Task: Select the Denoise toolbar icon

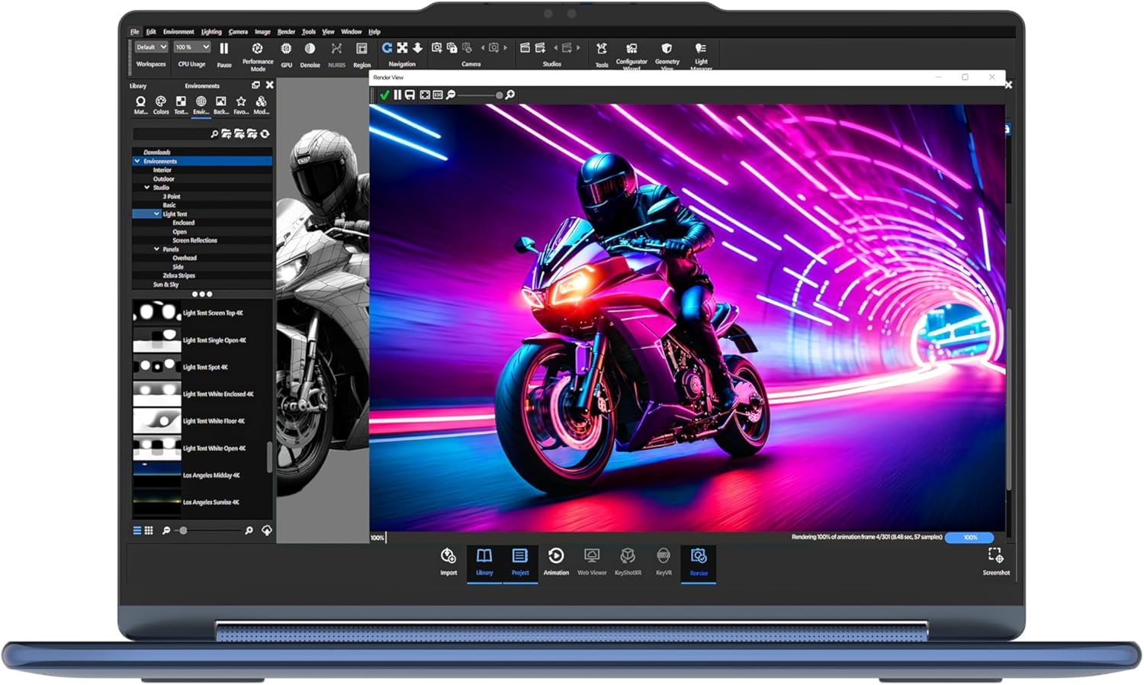Action: (x=310, y=48)
